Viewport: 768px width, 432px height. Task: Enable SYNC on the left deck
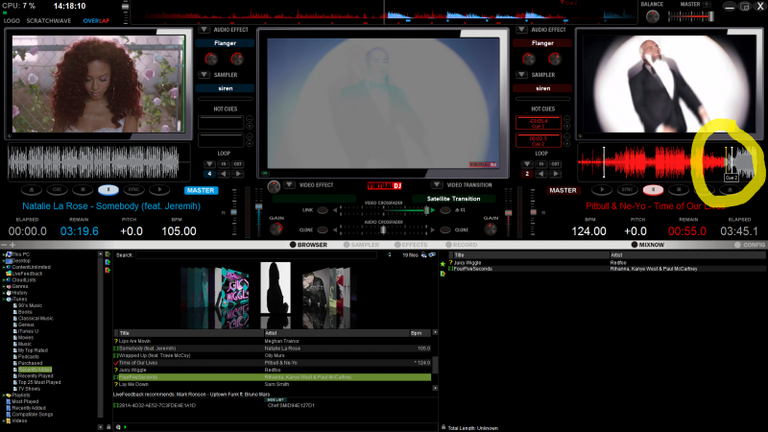133,189
